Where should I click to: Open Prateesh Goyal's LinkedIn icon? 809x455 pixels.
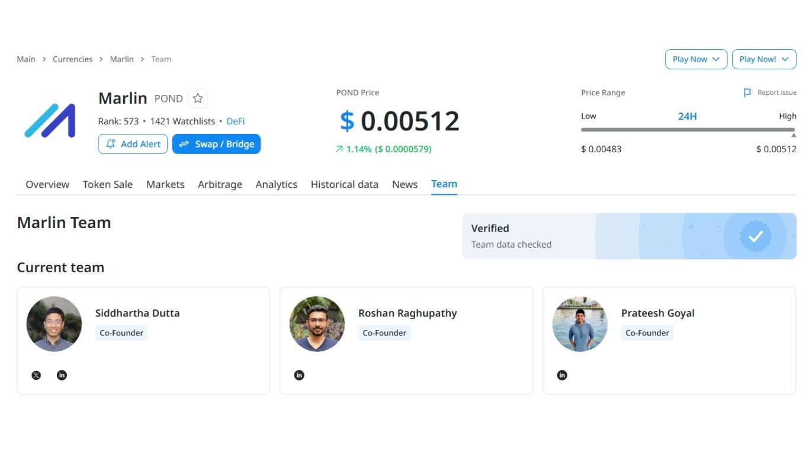click(x=562, y=375)
